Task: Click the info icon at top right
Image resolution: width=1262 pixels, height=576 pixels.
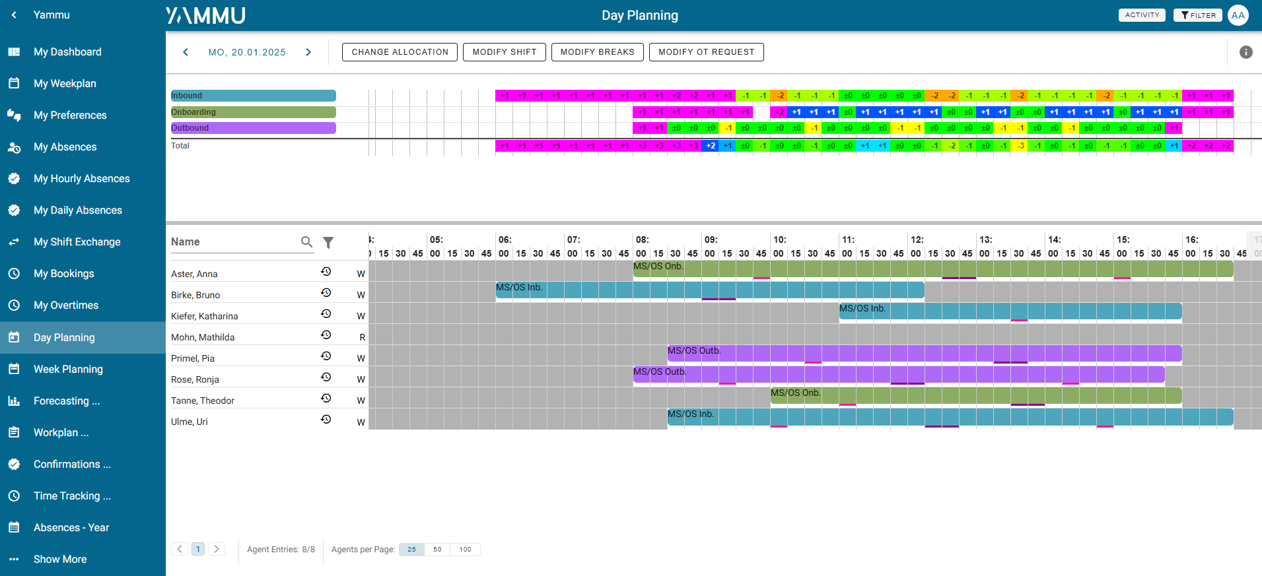Action: [1245, 52]
